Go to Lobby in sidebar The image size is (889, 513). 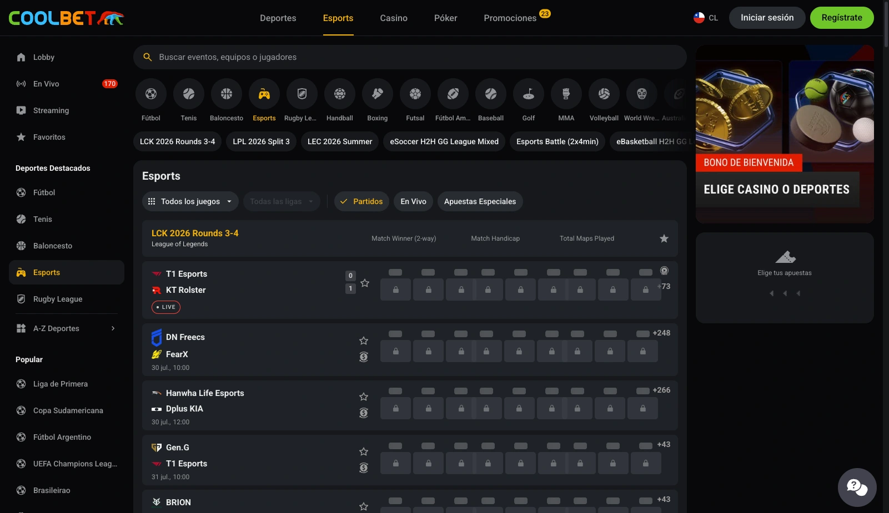67,57
